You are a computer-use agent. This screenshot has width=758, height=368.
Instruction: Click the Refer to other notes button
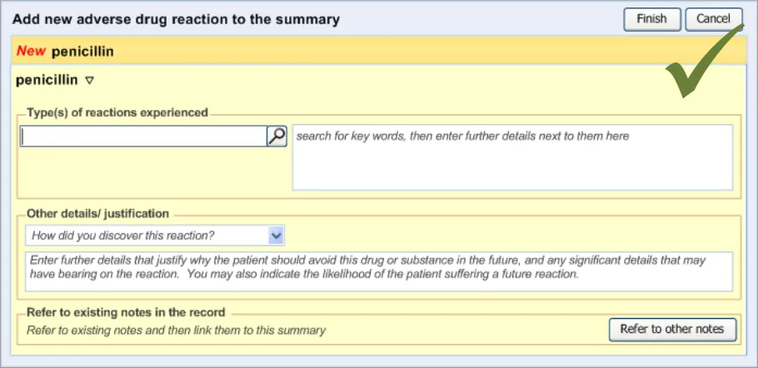[x=672, y=329]
